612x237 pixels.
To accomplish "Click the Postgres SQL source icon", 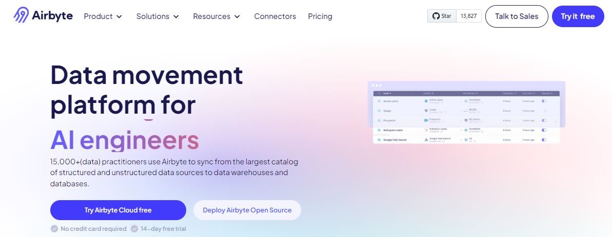I will (426, 111).
